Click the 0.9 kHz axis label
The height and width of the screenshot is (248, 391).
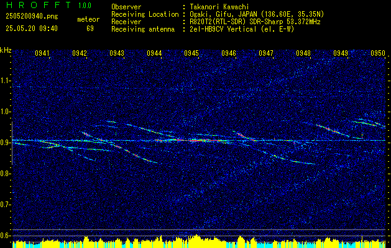pyautogui.click(x=5, y=143)
